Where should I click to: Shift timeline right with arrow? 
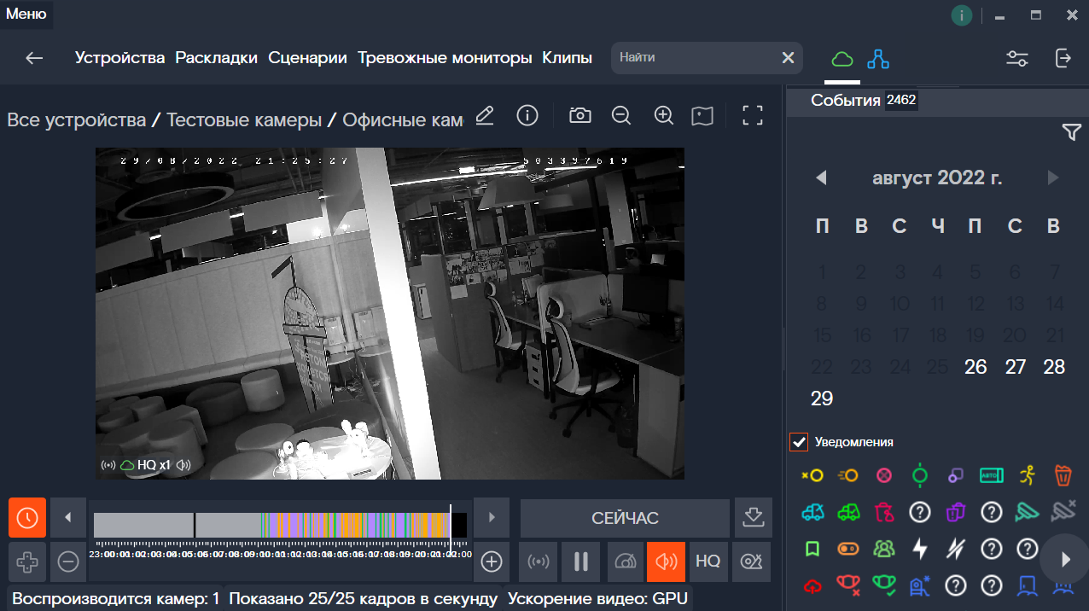pos(492,517)
